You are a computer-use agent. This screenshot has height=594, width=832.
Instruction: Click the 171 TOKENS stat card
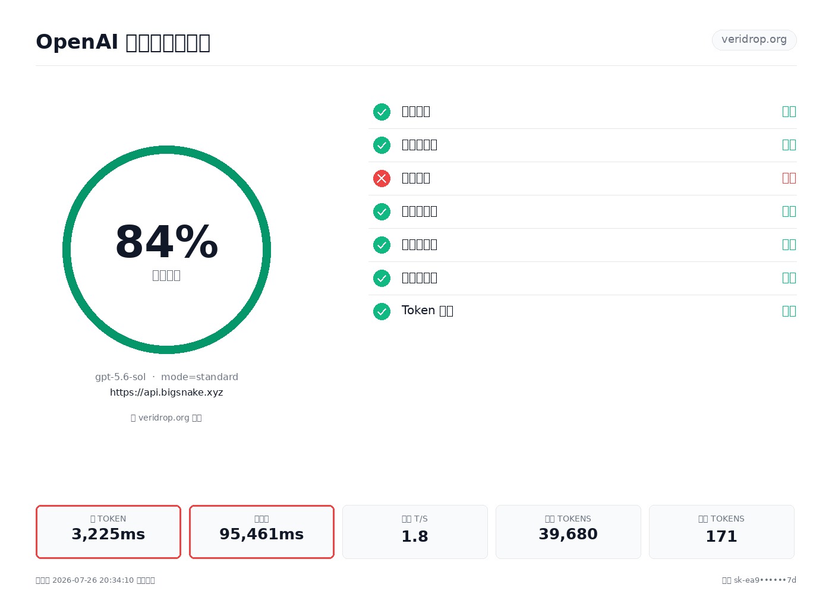[721, 532]
